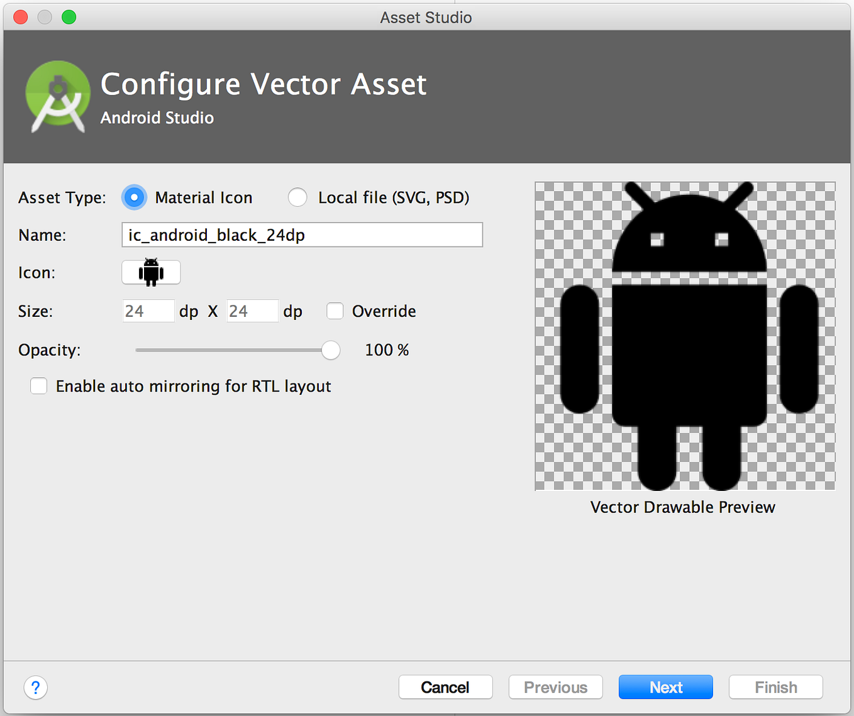Image resolution: width=854 pixels, height=716 pixels.
Task: Click the Next button
Action: tap(665, 687)
